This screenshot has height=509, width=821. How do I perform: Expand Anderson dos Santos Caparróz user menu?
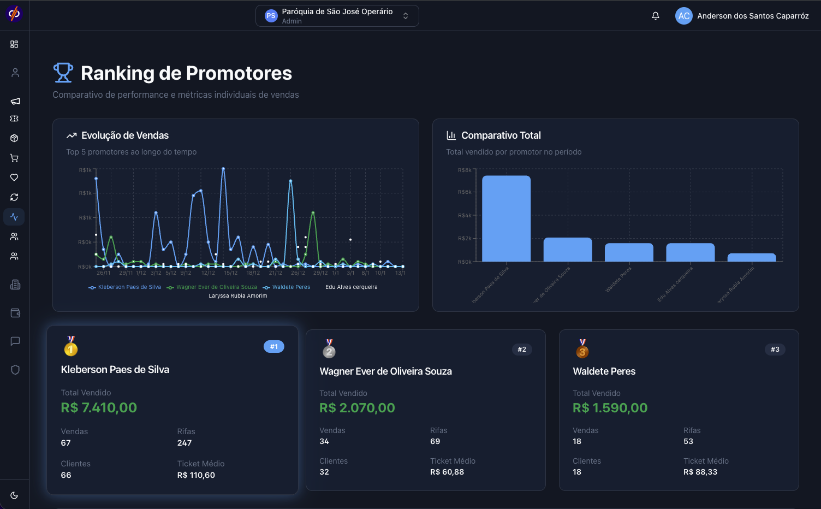tap(742, 16)
